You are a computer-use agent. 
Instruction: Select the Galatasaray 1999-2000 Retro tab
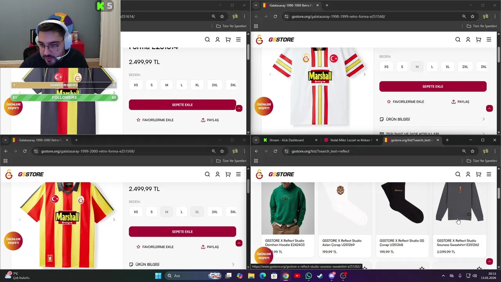(x=40, y=140)
